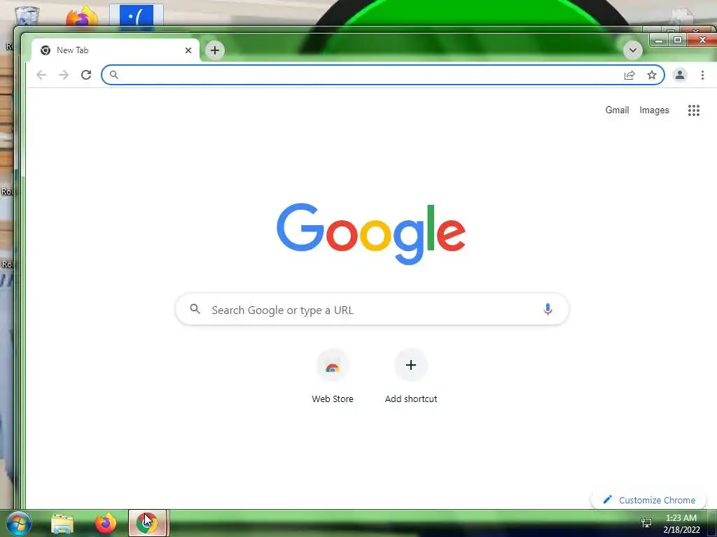The image size is (717, 537).
Task: Select the New Tab tab
Action: pyautogui.click(x=116, y=50)
